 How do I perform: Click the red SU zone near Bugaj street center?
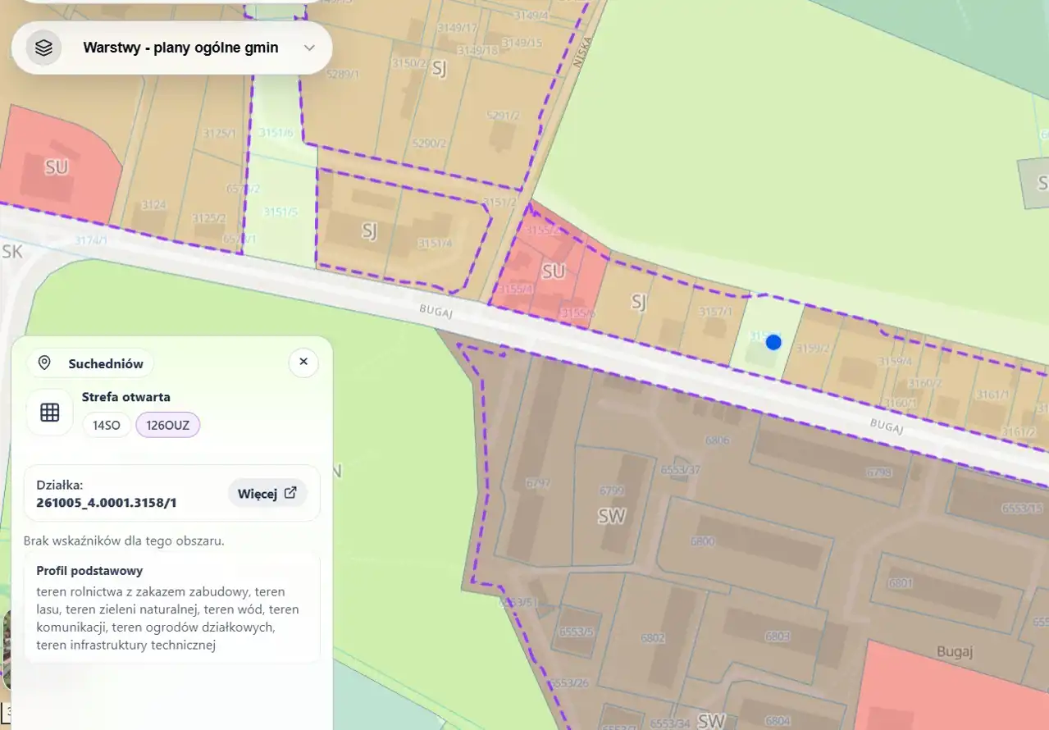[x=554, y=271]
